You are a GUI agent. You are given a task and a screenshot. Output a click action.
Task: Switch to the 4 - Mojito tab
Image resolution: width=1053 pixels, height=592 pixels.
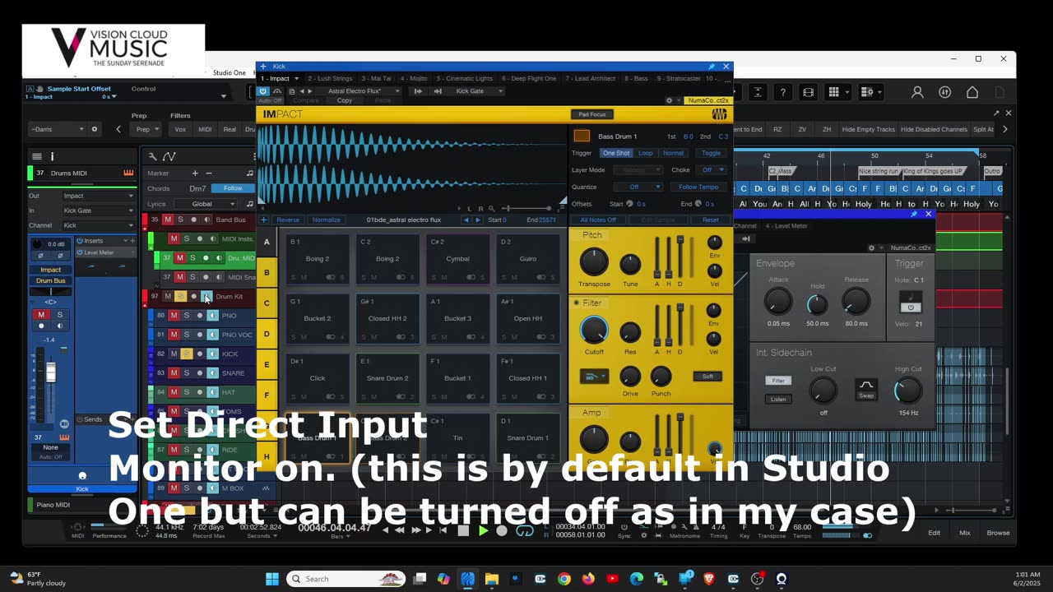[x=414, y=79]
